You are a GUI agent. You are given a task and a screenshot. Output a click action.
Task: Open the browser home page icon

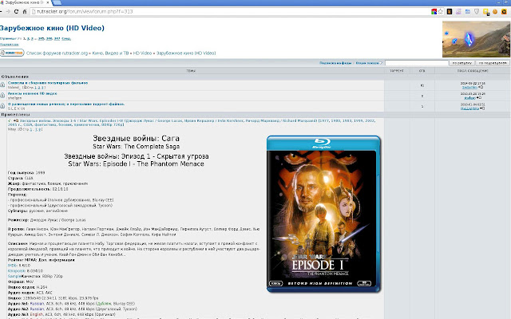25,12
